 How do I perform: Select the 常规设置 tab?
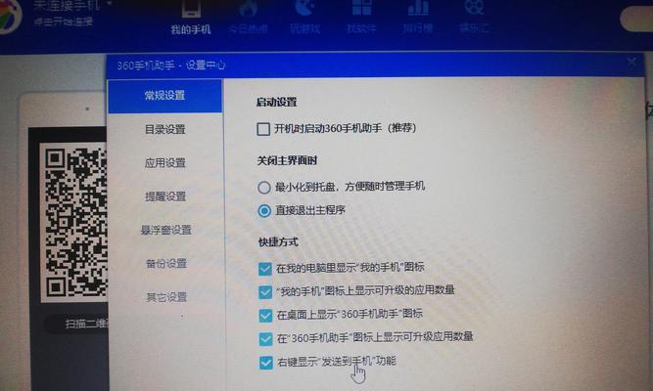point(164,96)
